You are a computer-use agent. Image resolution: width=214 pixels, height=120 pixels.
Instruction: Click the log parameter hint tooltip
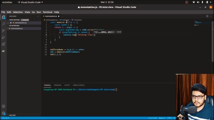coord(107,32)
